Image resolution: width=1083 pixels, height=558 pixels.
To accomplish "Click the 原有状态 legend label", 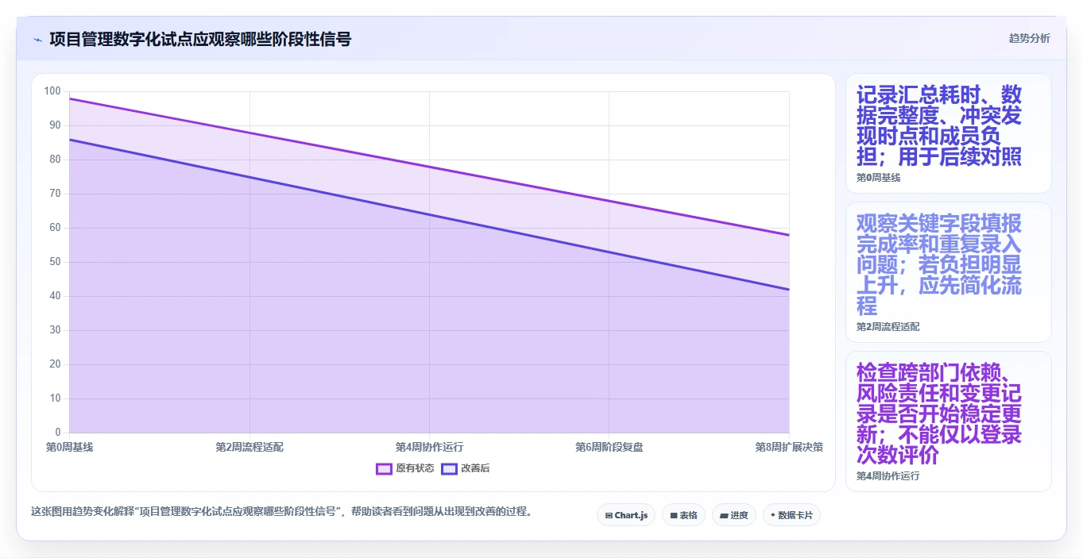I will pos(416,468).
